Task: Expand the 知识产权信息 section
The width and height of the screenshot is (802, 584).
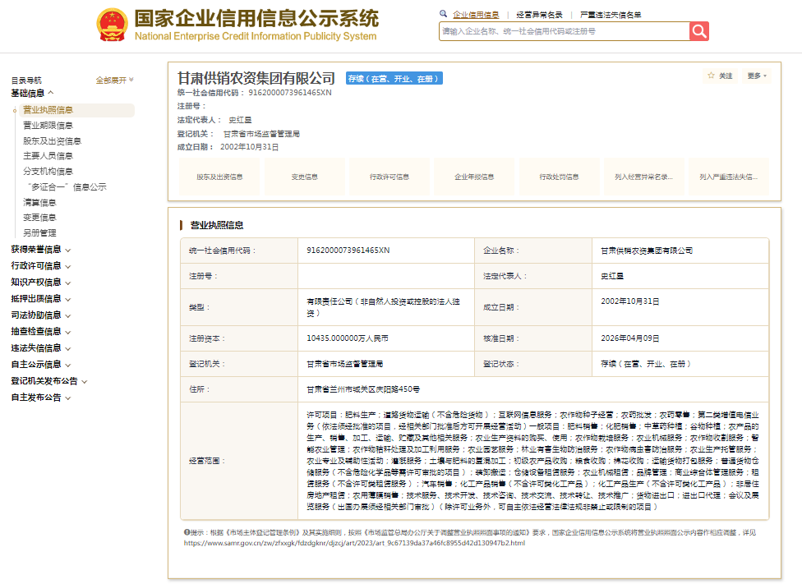Action: [x=40, y=282]
